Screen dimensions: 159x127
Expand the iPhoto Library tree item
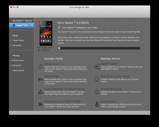(x=10, y=61)
